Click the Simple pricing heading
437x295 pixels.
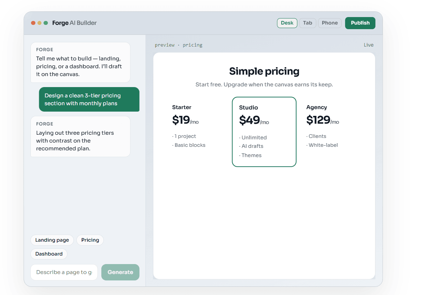tap(264, 71)
